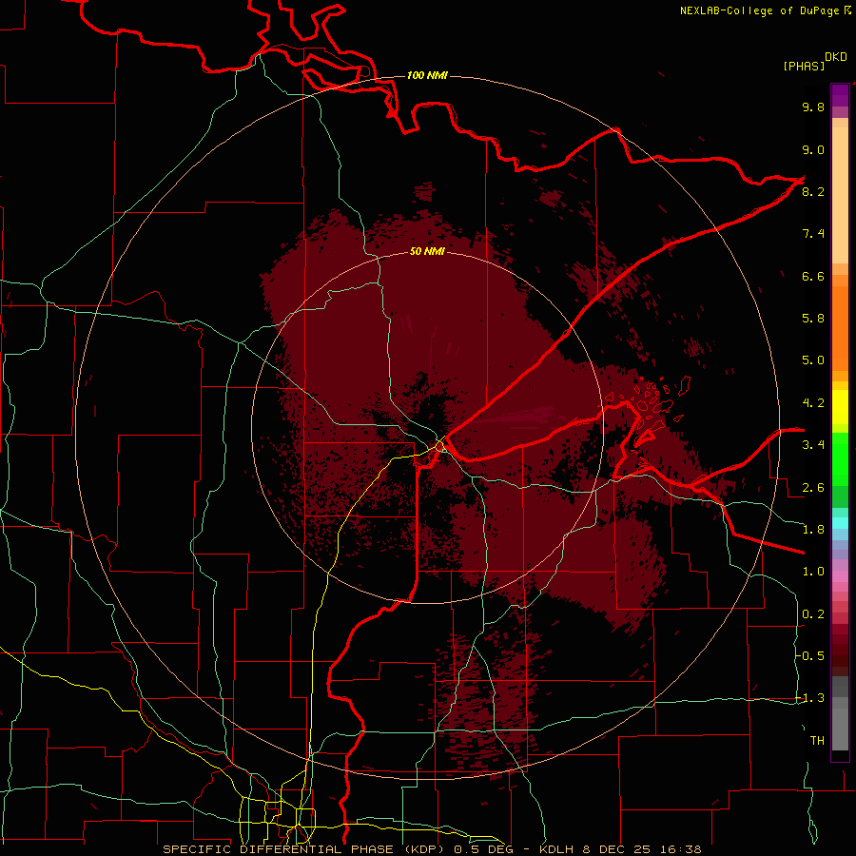Click the 6.6 color scale label
The width and height of the screenshot is (856, 856).
pyautogui.click(x=813, y=276)
